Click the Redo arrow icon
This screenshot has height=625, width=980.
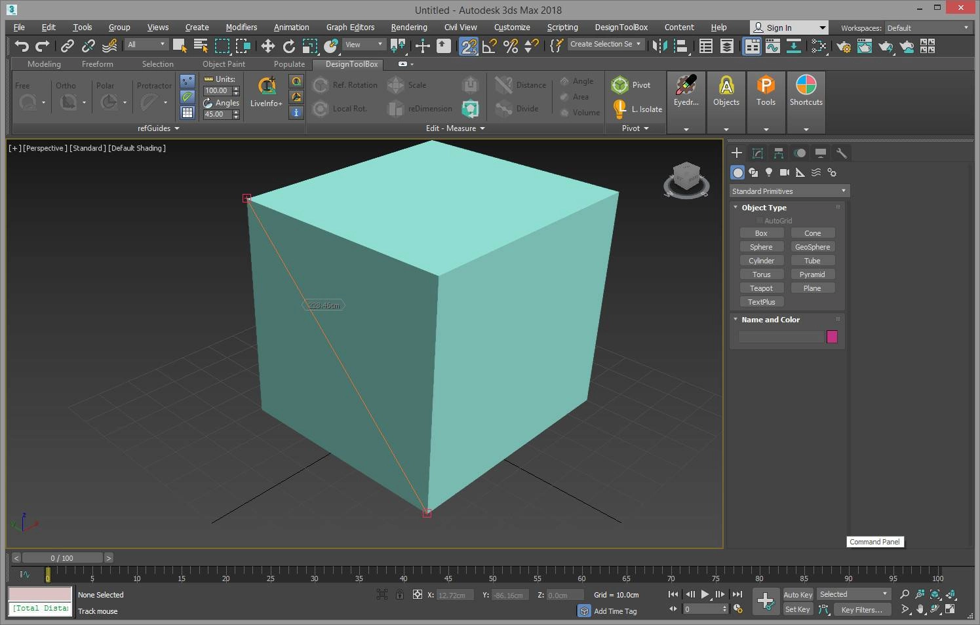click(43, 46)
